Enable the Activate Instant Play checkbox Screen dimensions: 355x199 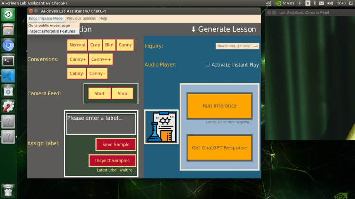pos(208,65)
